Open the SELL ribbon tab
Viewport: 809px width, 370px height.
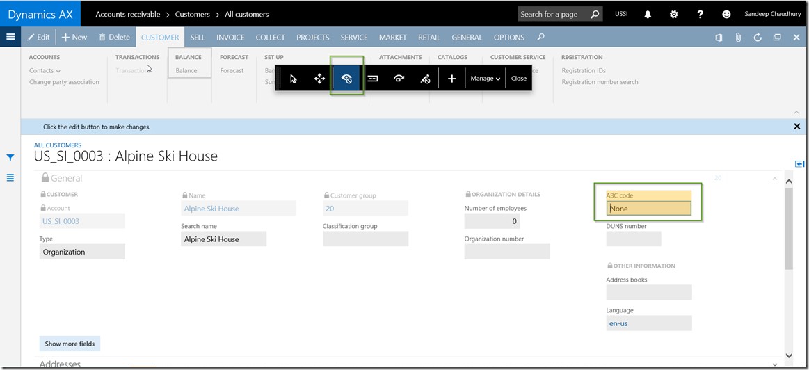pyautogui.click(x=198, y=38)
